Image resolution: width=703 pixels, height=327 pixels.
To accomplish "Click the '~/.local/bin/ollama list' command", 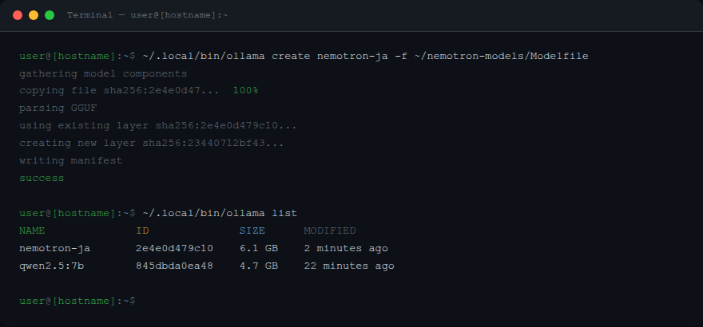I will pyautogui.click(x=220, y=214).
